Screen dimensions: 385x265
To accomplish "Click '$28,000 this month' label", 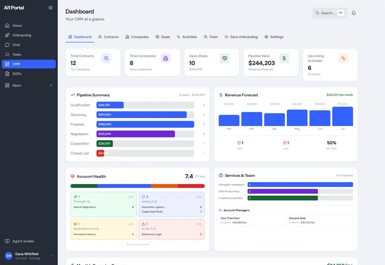I will (x=340, y=95).
